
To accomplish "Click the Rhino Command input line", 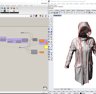I will (x=72, y=8).
